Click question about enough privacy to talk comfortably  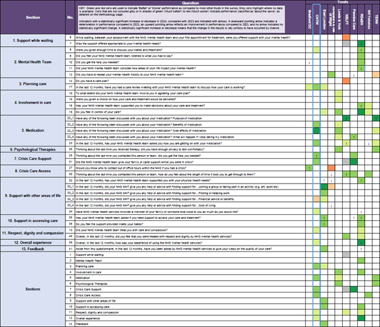point(190,149)
